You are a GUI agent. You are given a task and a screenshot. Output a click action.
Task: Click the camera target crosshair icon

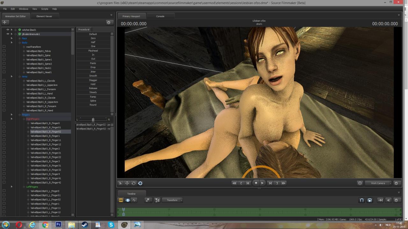tap(360, 183)
